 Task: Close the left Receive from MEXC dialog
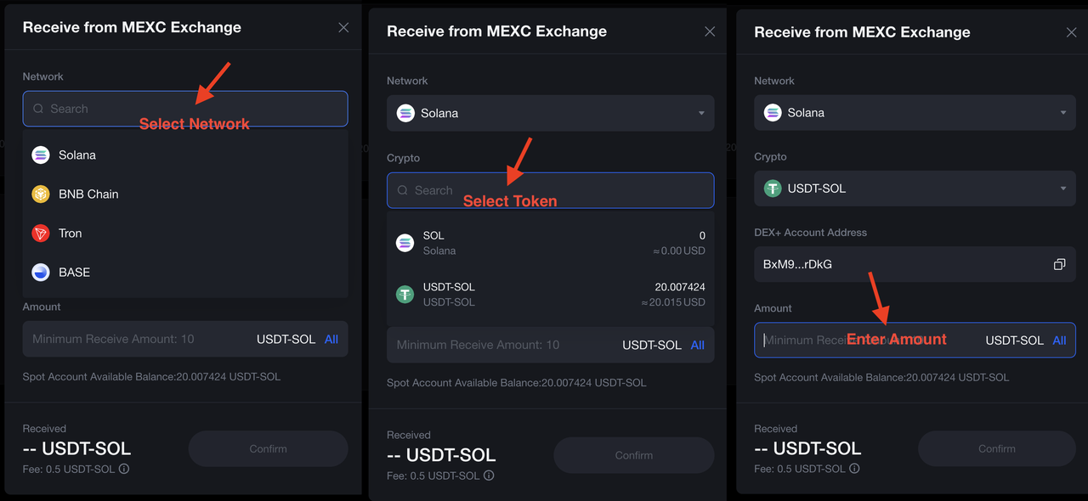click(x=343, y=27)
